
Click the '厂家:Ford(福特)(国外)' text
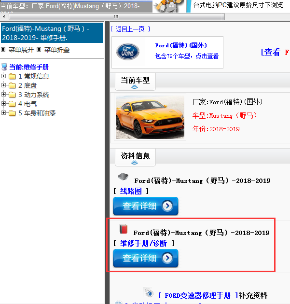pos(227,102)
